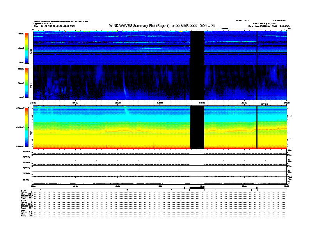Select the RAD2 color scale bar

[27, 48]
